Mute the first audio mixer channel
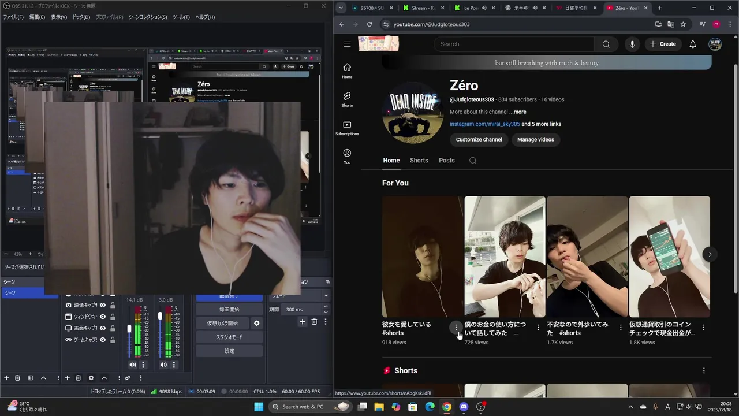 pos(133,365)
